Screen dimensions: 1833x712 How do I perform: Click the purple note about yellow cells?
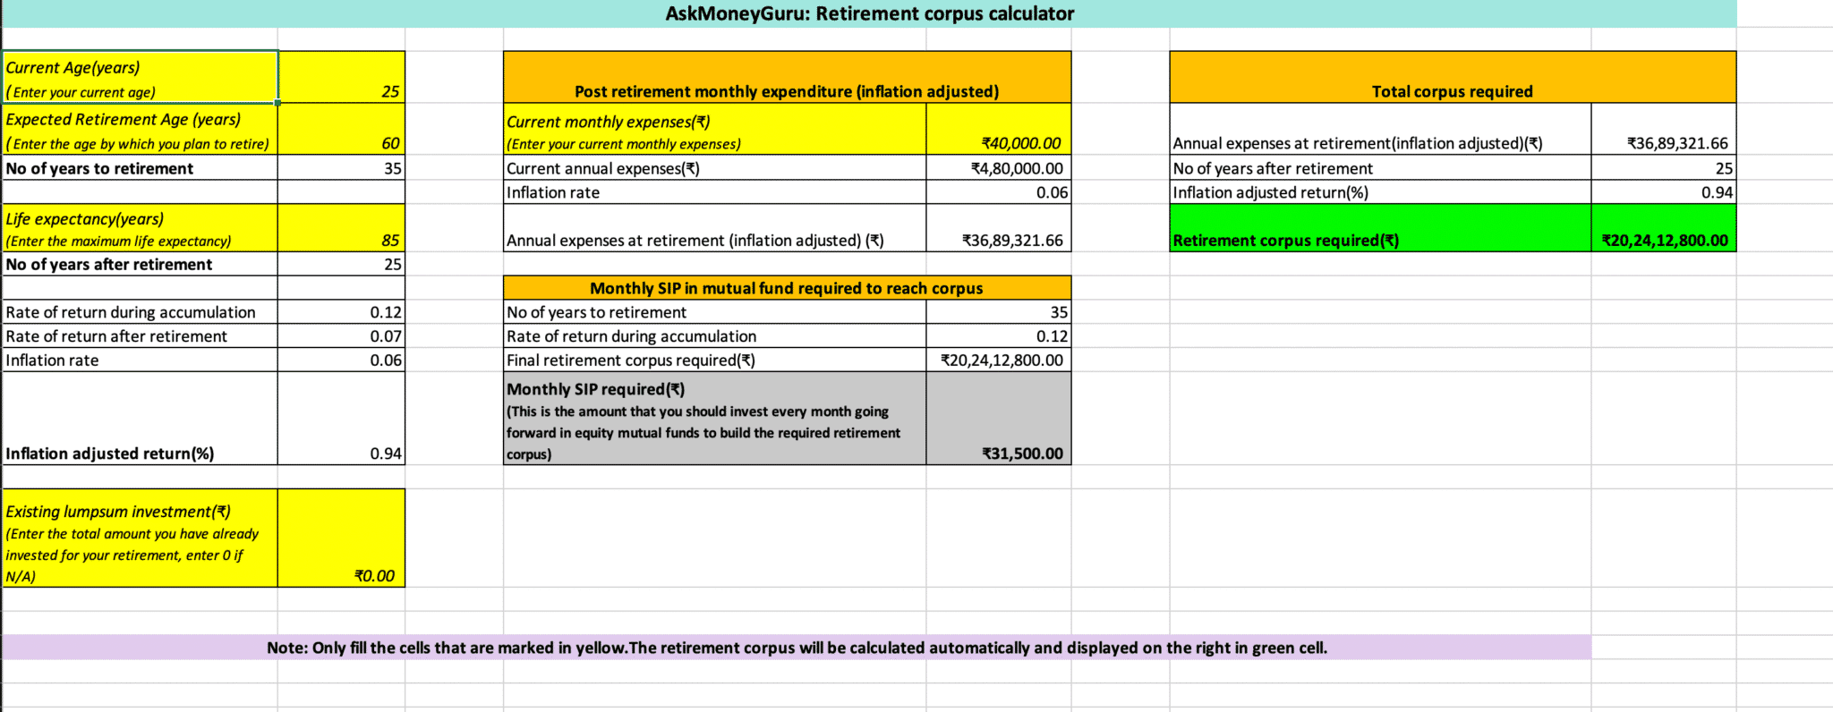point(797,648)
